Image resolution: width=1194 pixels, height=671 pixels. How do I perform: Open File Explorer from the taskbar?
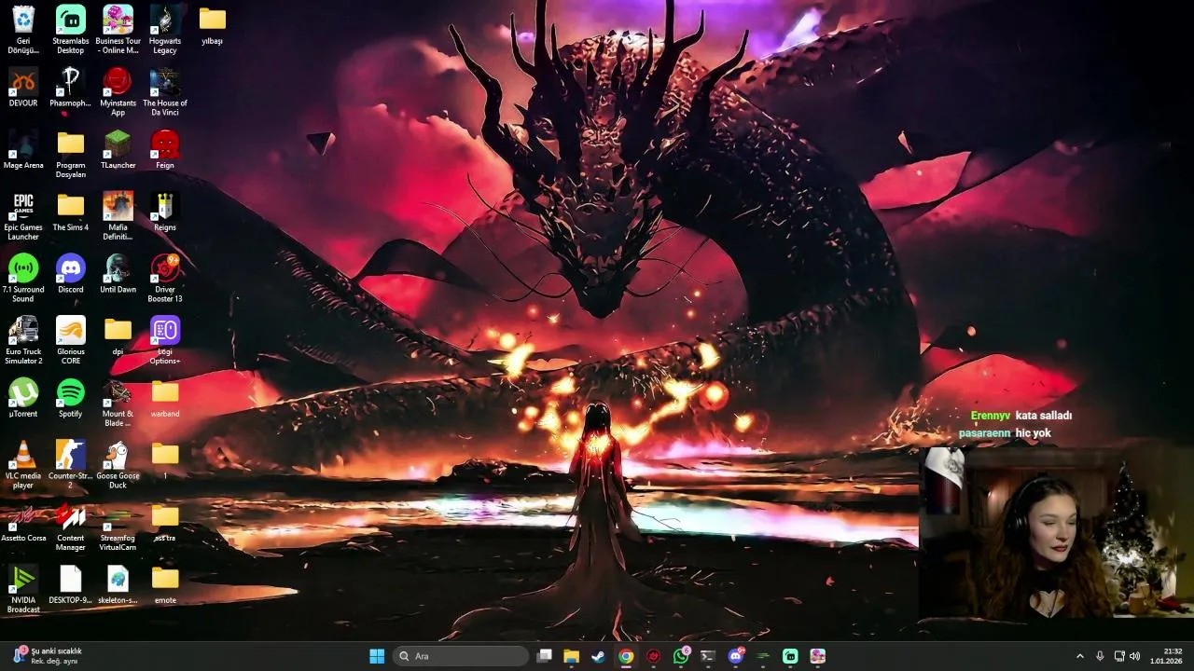point(572,656)
